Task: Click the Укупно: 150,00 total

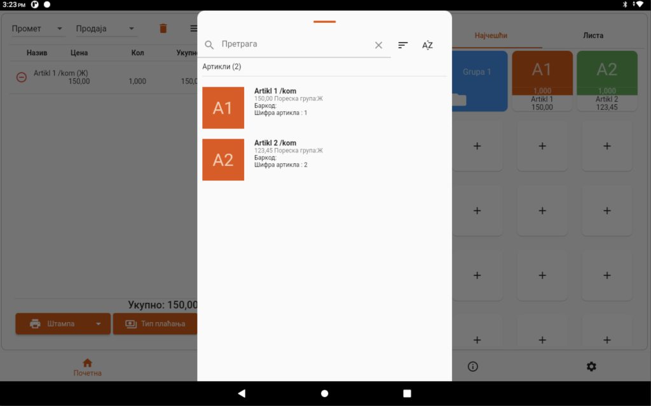Action: coord(163,305)
